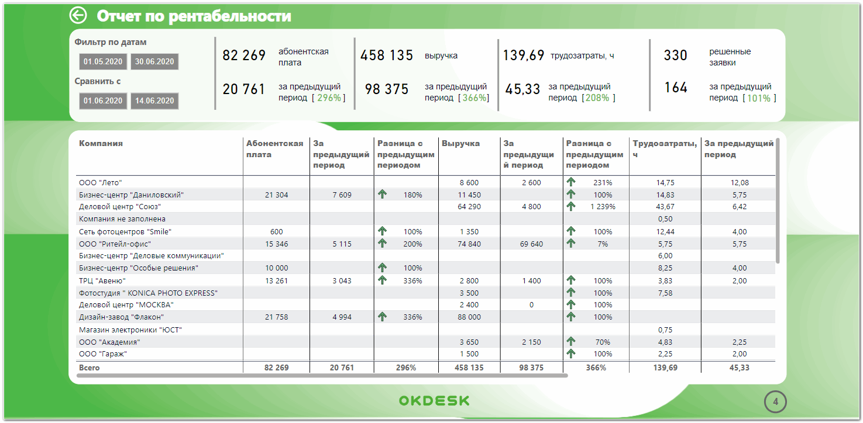Click green arrow beside 231% in ООО "Лето" row
863x423 pixels.
tap(571, 182)
